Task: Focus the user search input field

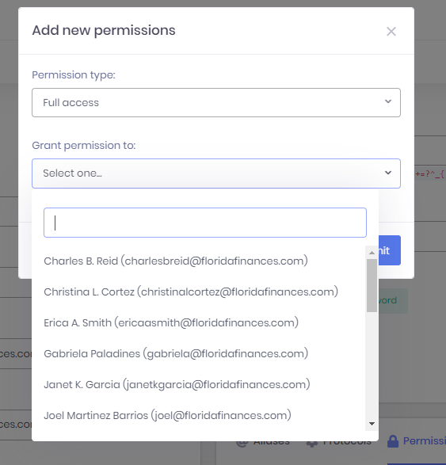Action: [x=205, y=223]
